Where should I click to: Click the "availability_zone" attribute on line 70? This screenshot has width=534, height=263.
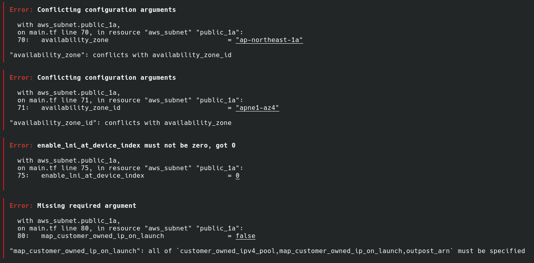point(75,40)
